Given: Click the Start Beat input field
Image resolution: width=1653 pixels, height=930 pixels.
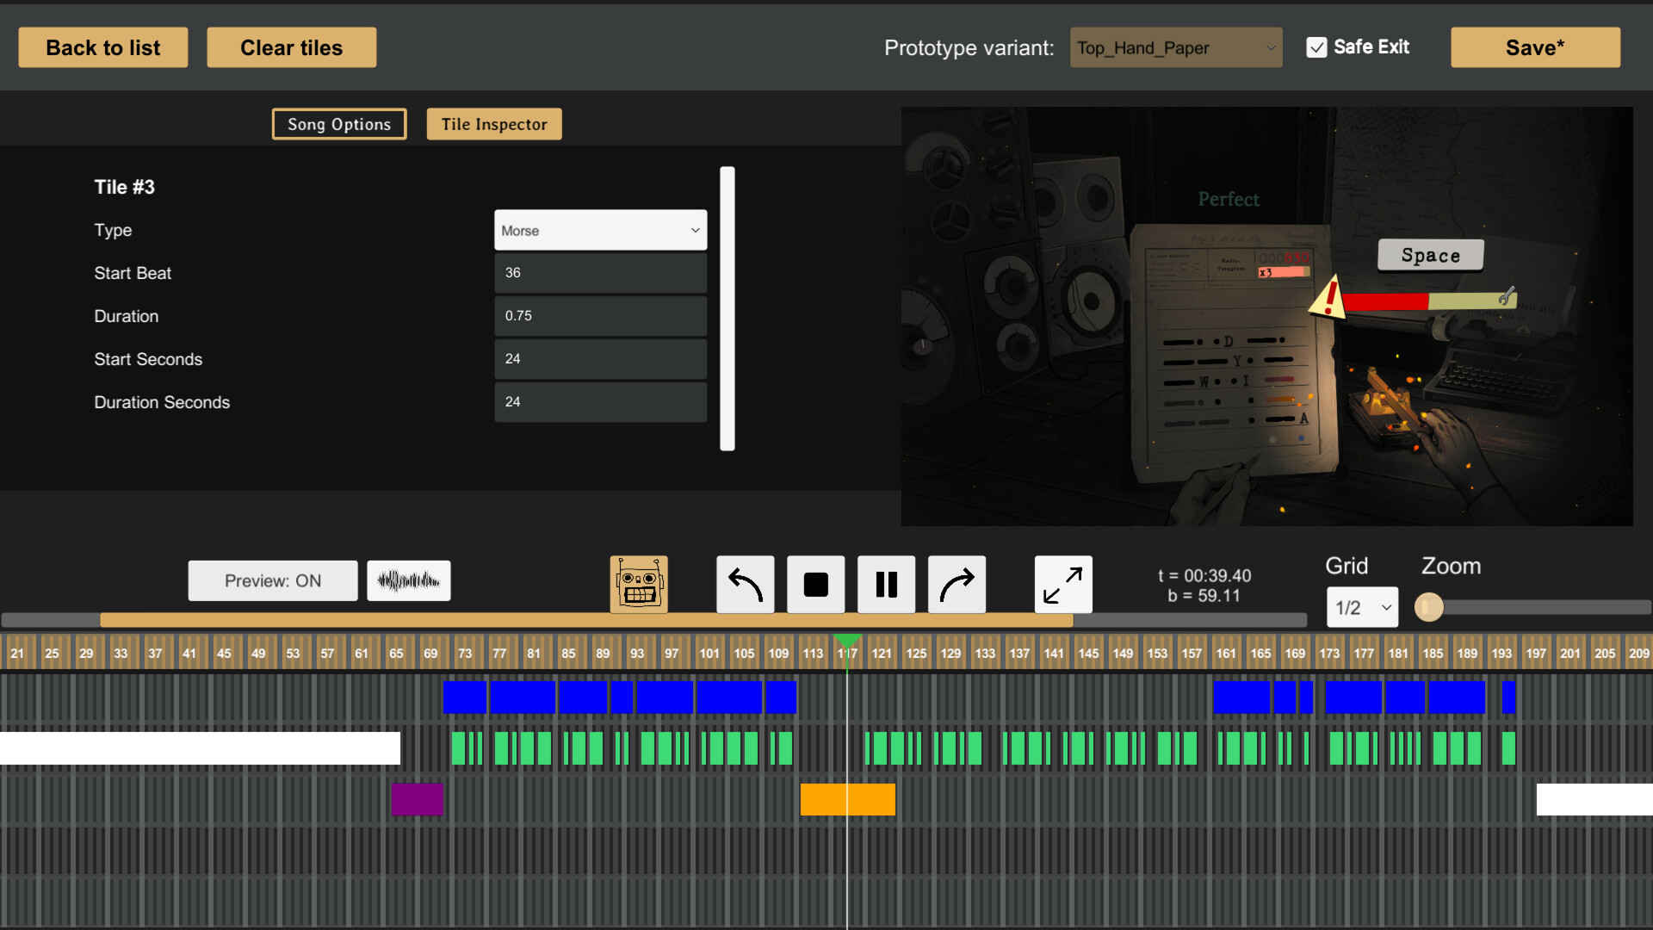Looking at the screenshot, I should pos(600,273).
